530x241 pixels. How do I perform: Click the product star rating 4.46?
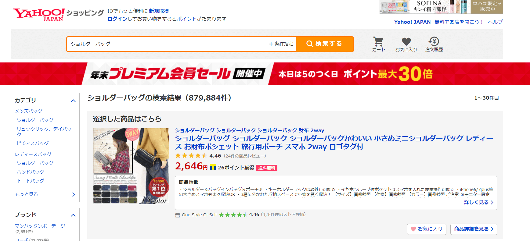198,156
